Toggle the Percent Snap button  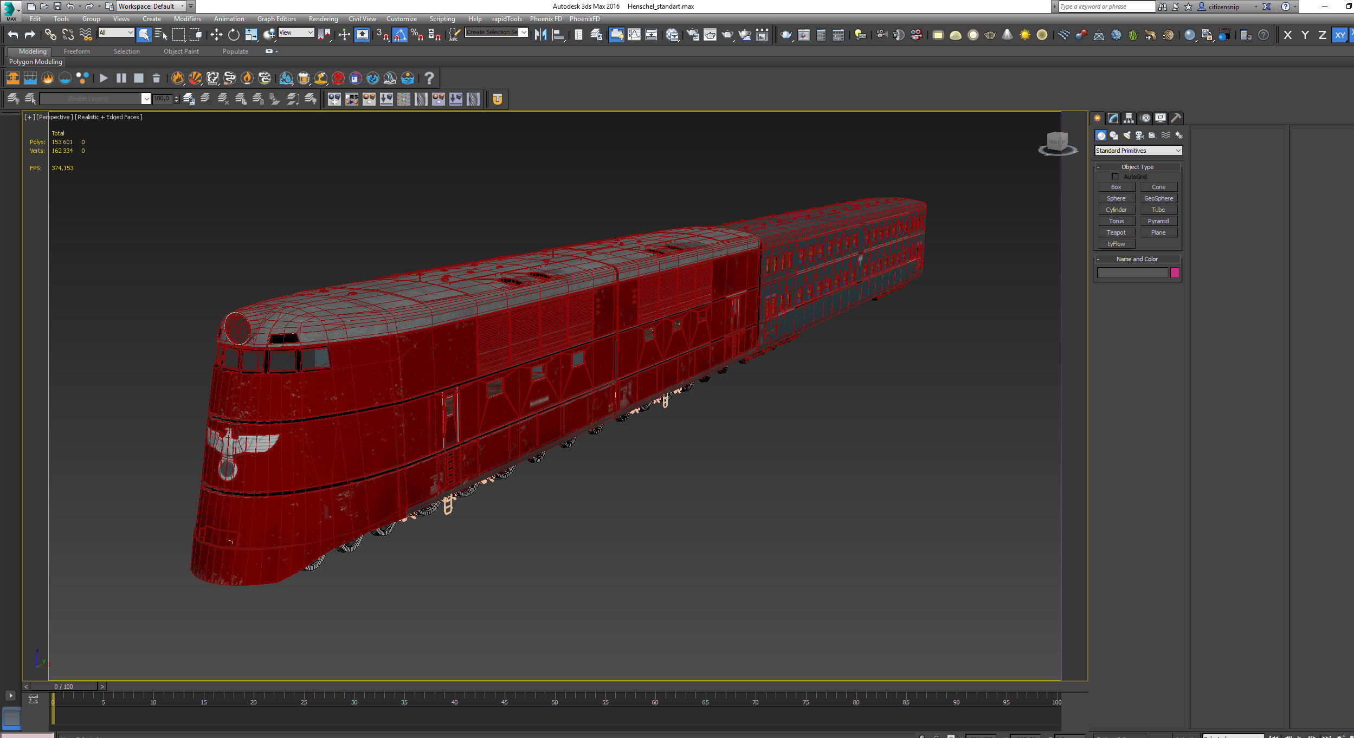417,35
